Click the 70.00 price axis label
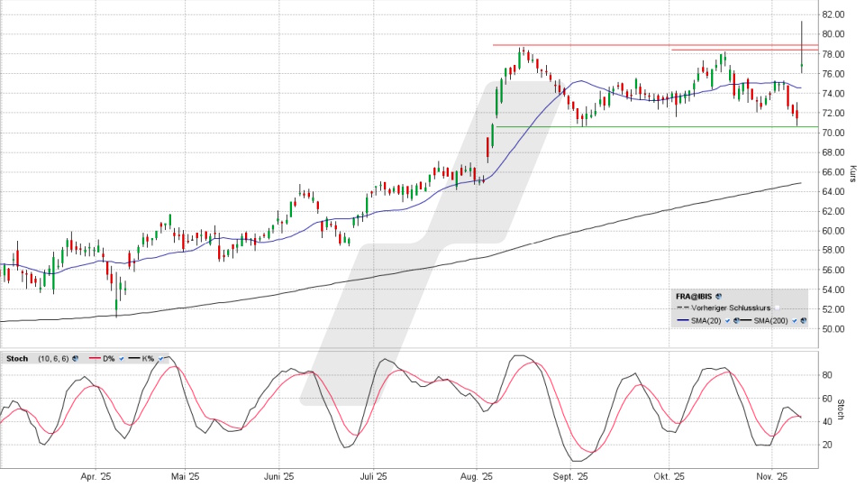The image size is (865, 487). coord(832,133)
